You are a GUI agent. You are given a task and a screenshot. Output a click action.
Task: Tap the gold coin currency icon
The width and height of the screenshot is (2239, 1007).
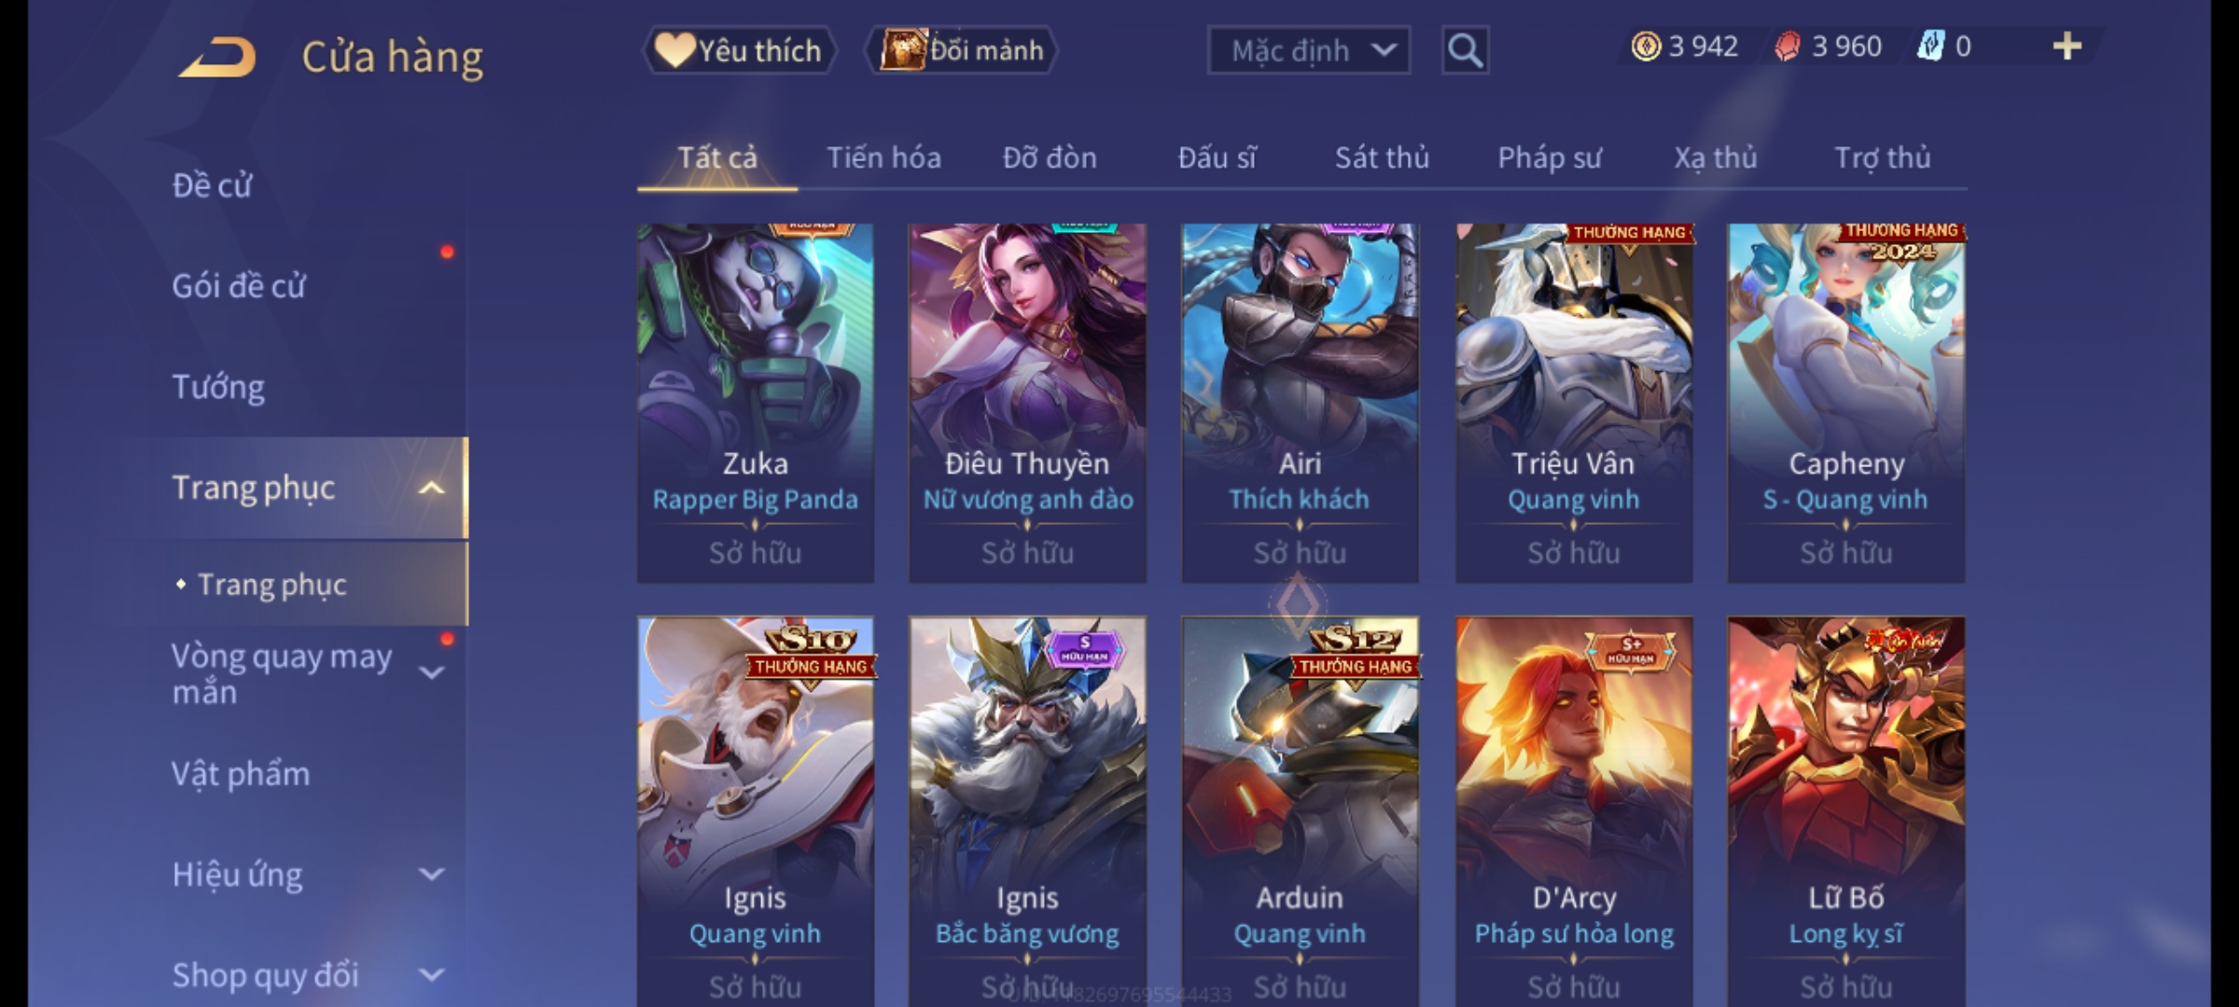(x=1646, y=47)
